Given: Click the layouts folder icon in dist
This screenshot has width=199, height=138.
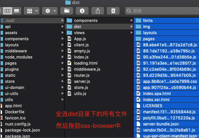Looking at the screenshot, I should (138, 33).
